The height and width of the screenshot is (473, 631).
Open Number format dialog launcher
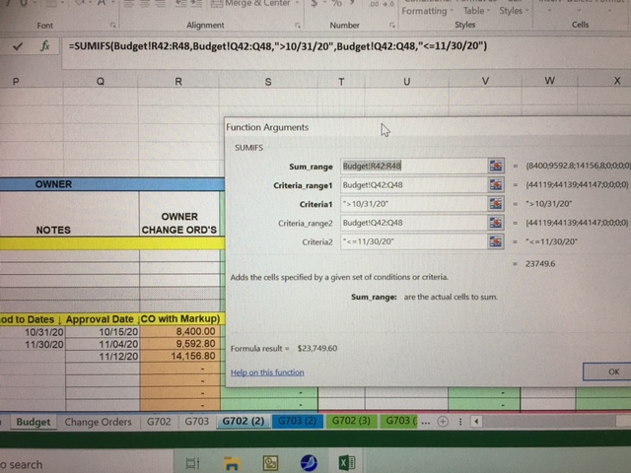pos(391,26)
